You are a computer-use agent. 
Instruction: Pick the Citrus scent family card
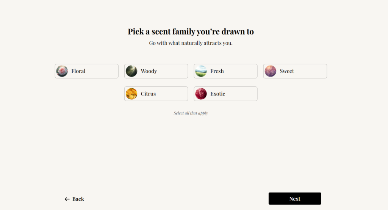pyautogui.click(x=156, y=94)
